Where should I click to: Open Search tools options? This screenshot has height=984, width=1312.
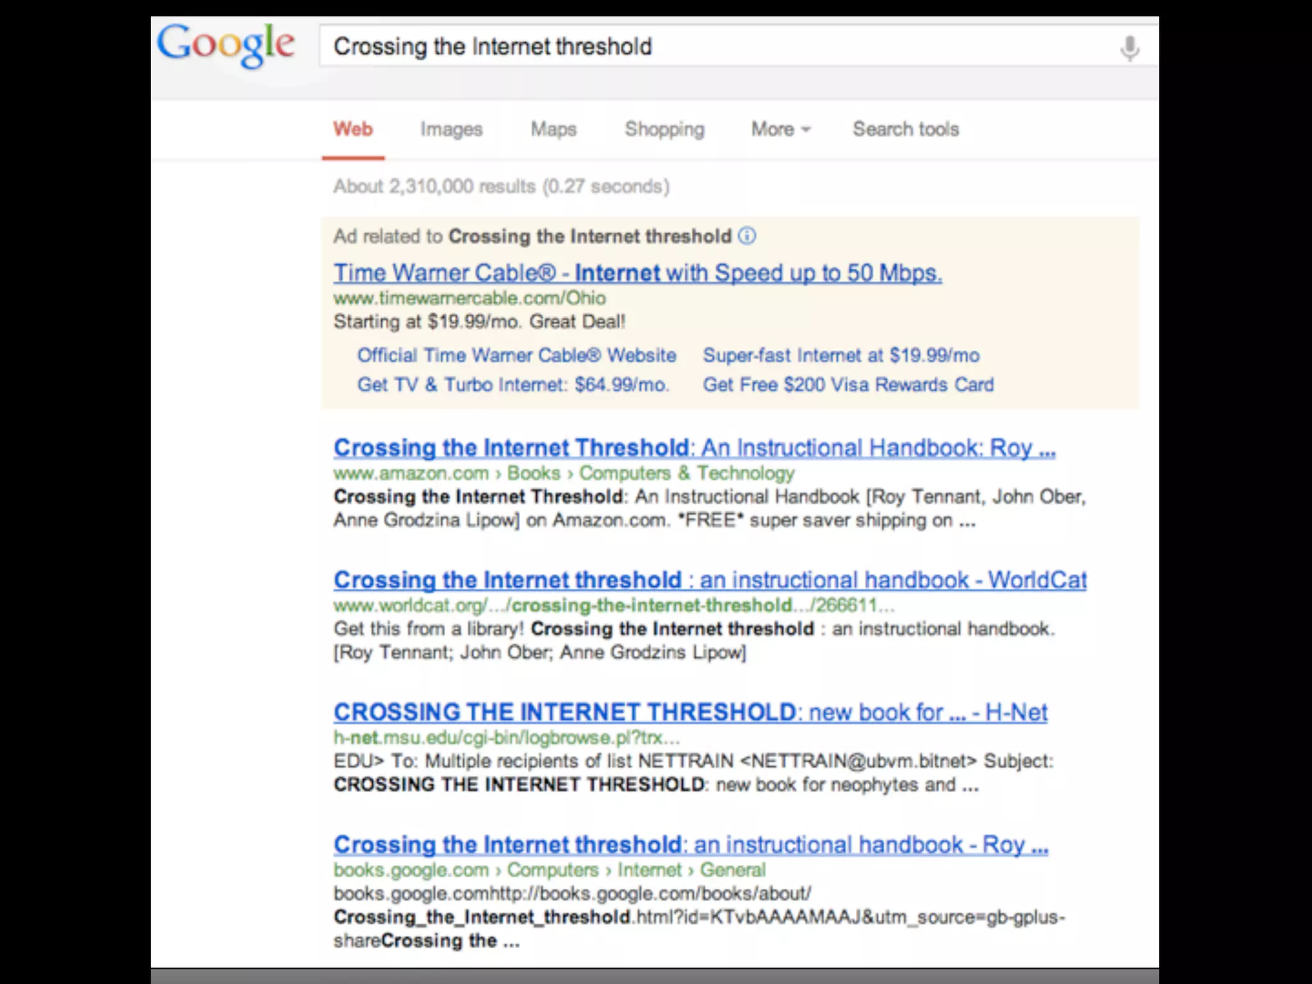pyautogui.click(x=905, y=129)
